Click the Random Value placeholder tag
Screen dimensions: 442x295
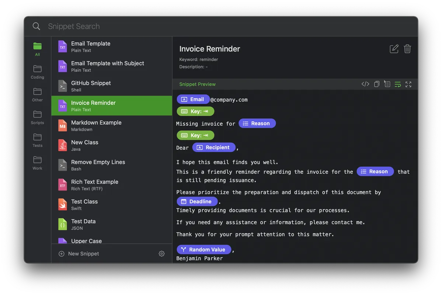[203, 250]
